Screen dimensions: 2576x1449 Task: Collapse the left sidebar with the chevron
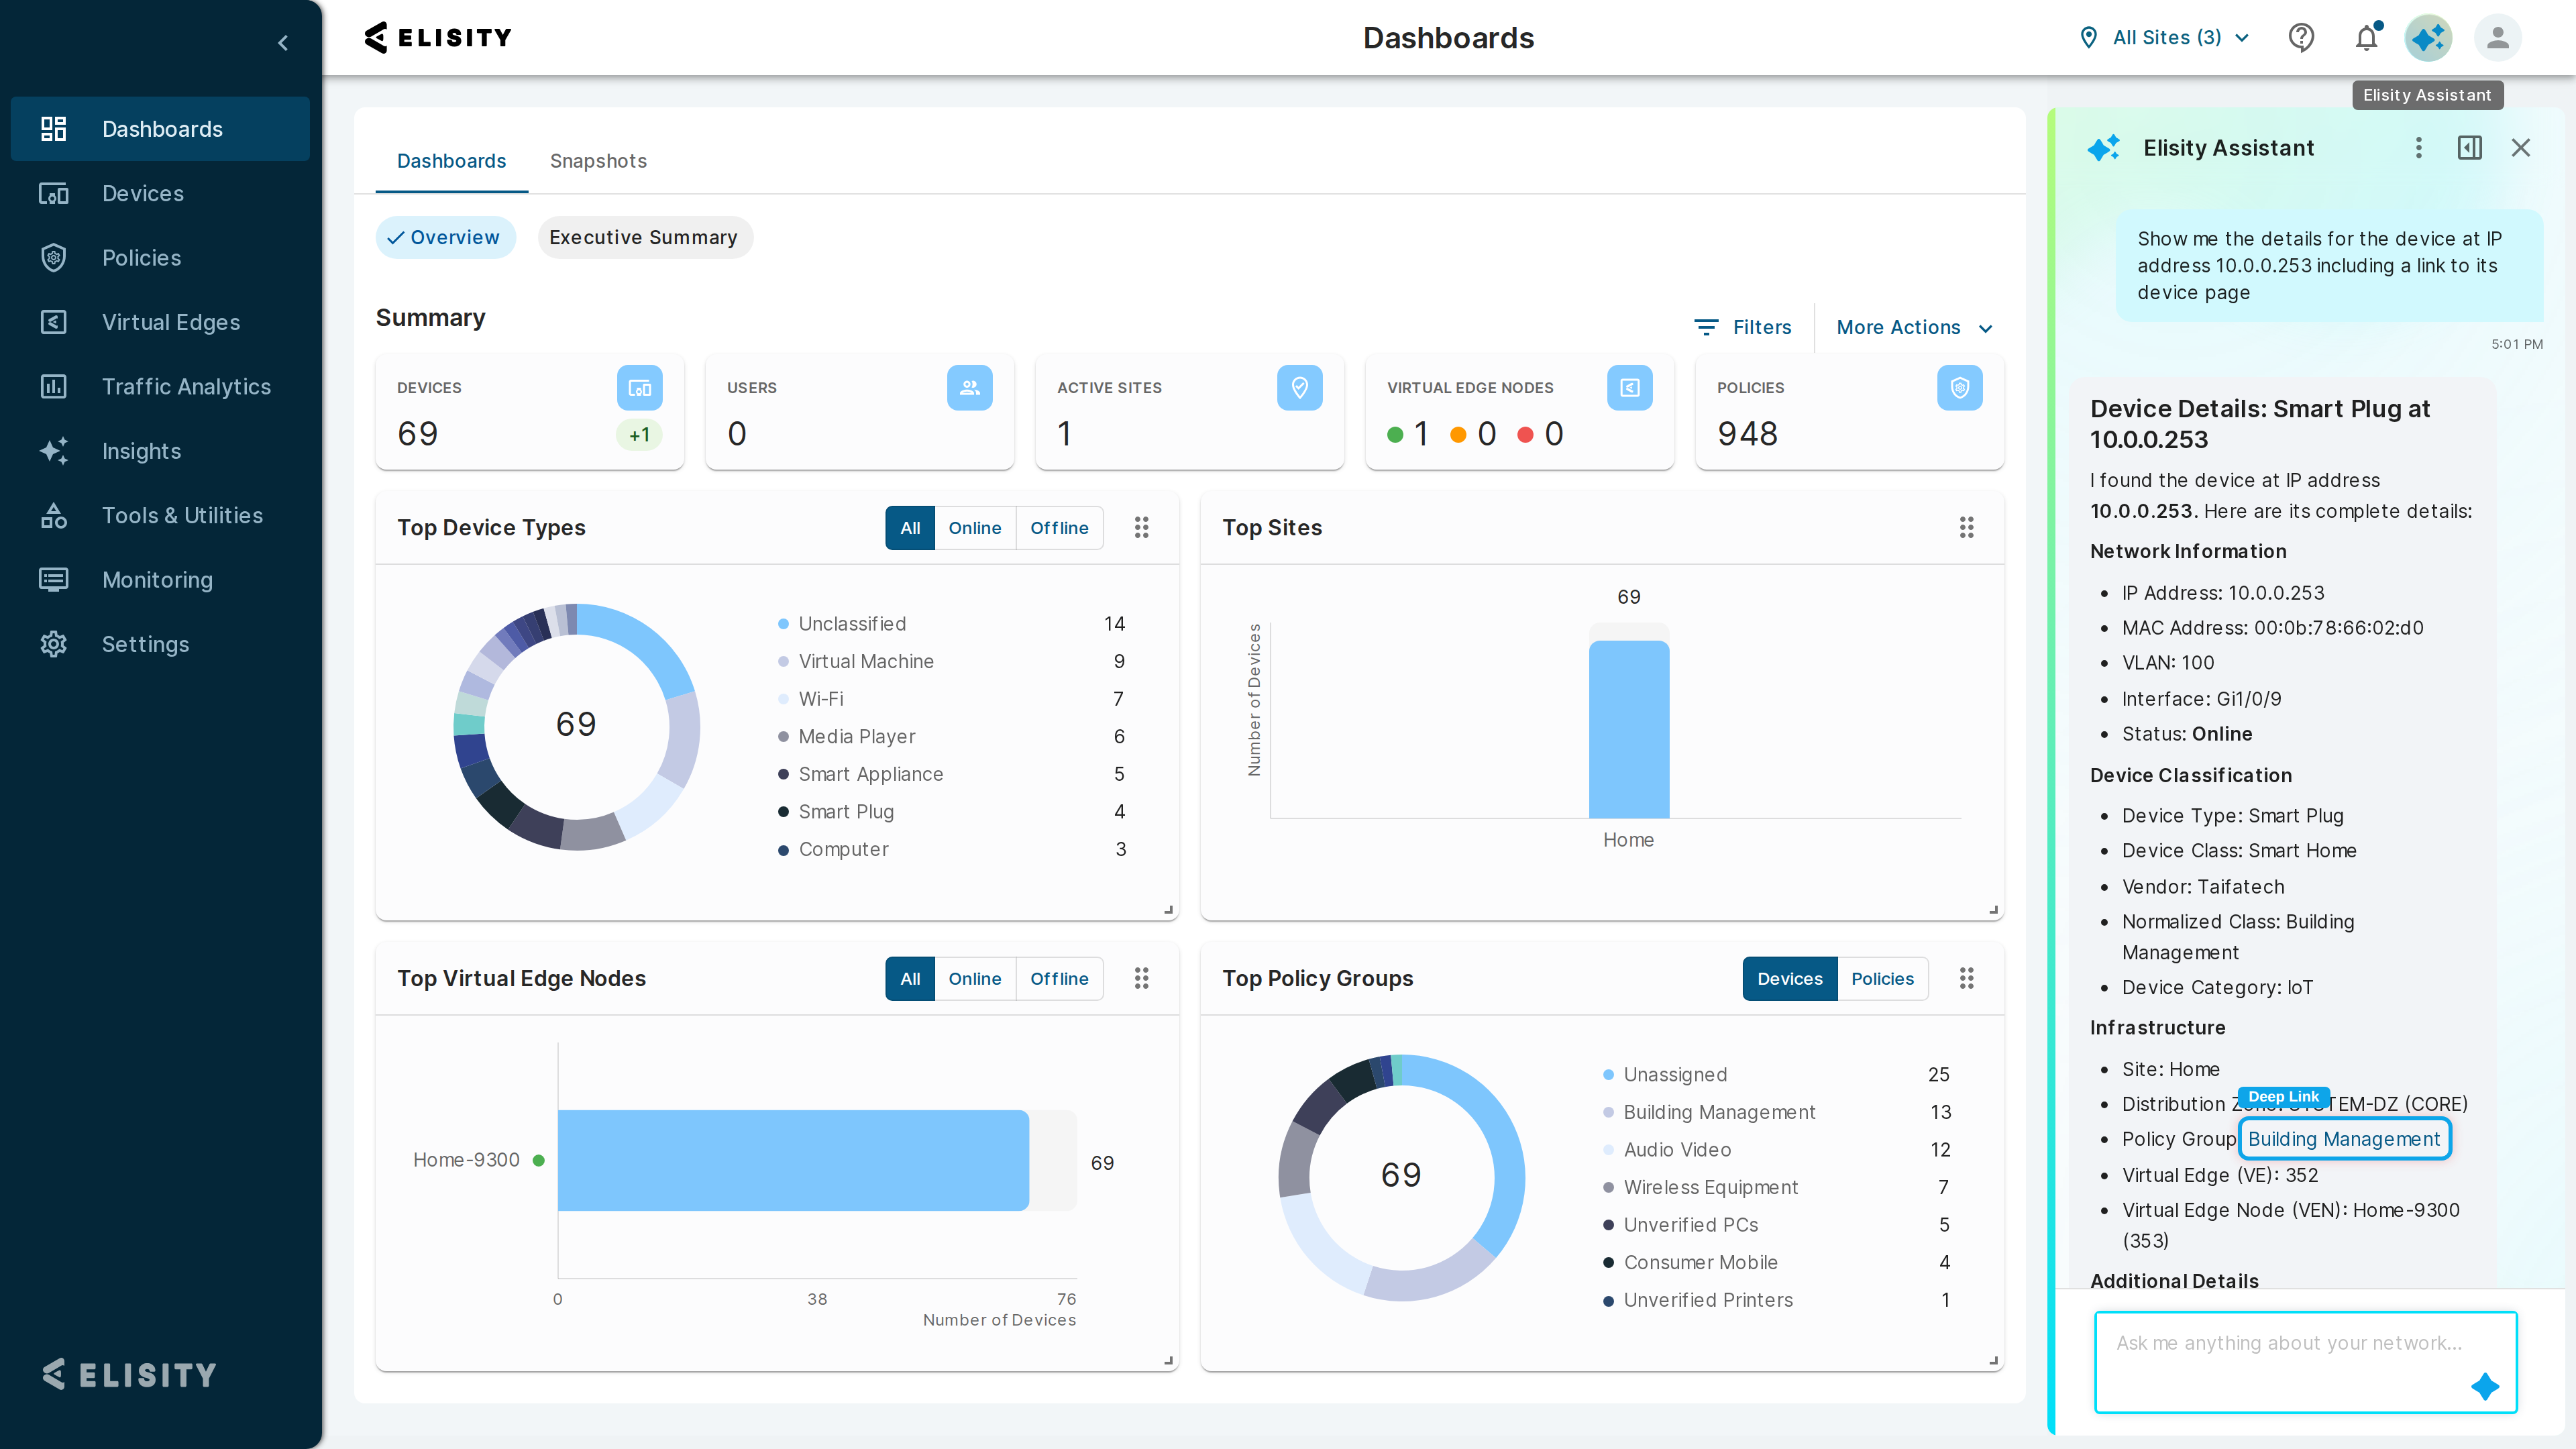283,43
